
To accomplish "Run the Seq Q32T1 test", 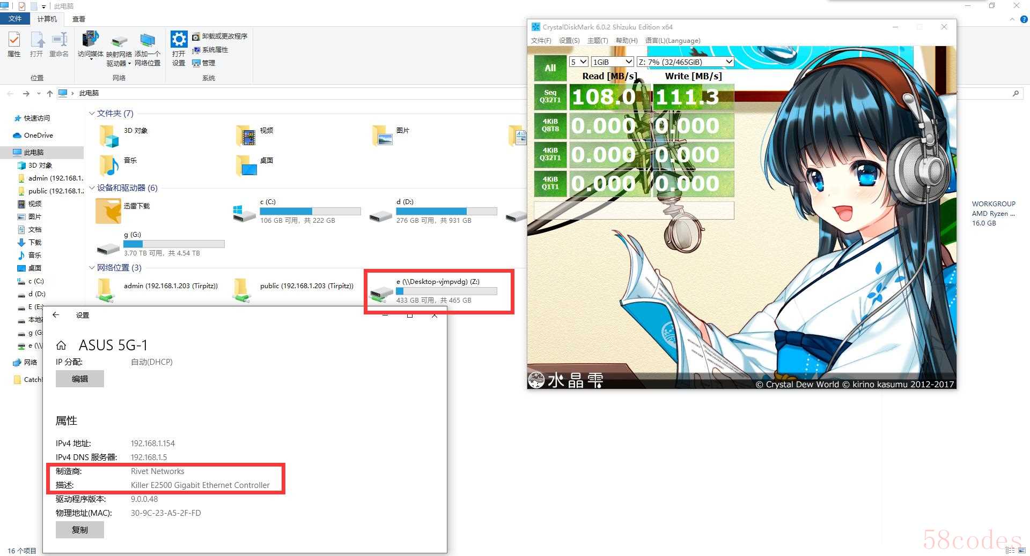I will (x=550, y=96).
